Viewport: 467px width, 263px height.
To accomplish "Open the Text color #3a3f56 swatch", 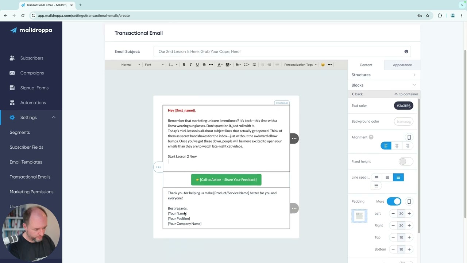I will tap(404, 106).
